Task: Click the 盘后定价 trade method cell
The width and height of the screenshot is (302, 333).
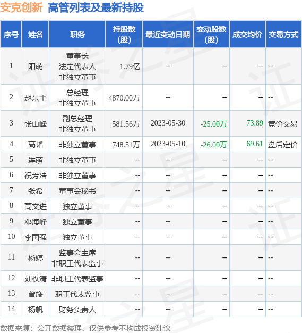Action: pos(283,144)
